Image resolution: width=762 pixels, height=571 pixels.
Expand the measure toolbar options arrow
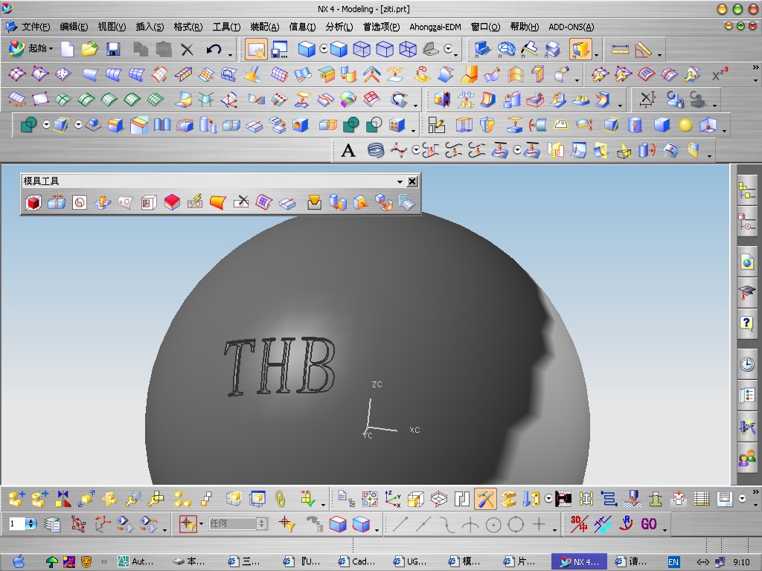pos(659,54)
